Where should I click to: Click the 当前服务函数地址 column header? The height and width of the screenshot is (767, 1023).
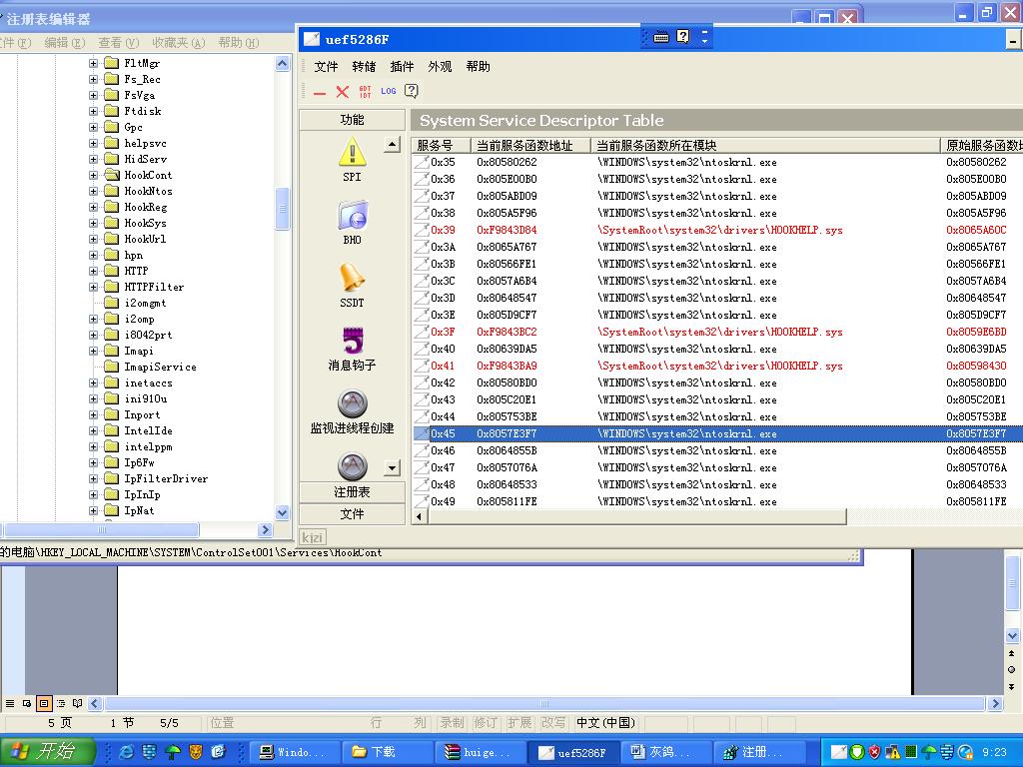(524, 146)
